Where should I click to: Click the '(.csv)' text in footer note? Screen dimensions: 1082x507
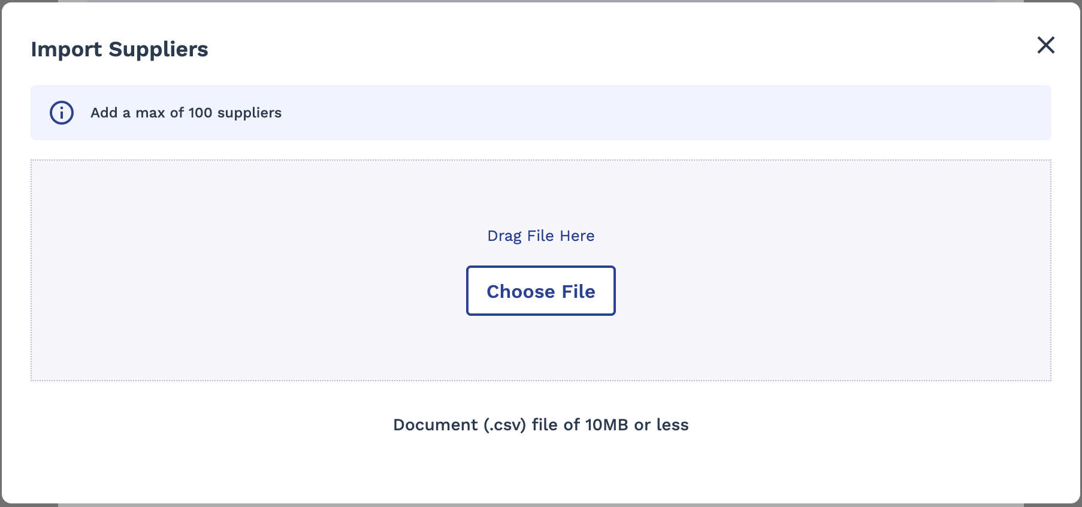[x=504, y=425]
